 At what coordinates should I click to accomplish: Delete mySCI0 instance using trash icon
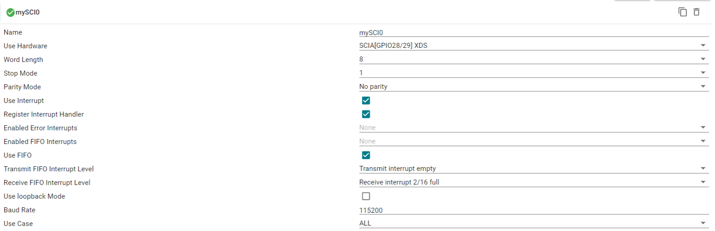(x=696, y=12)
